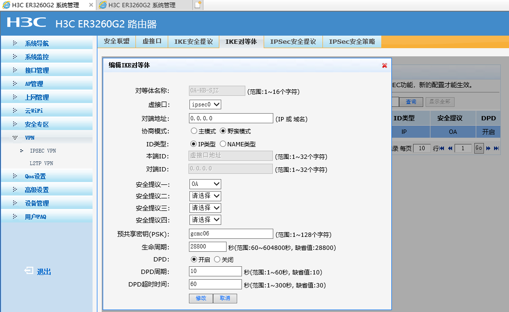Click the 显示全部 button
Image resolution: width=509 pixels, height=312 pixels.
440,102
